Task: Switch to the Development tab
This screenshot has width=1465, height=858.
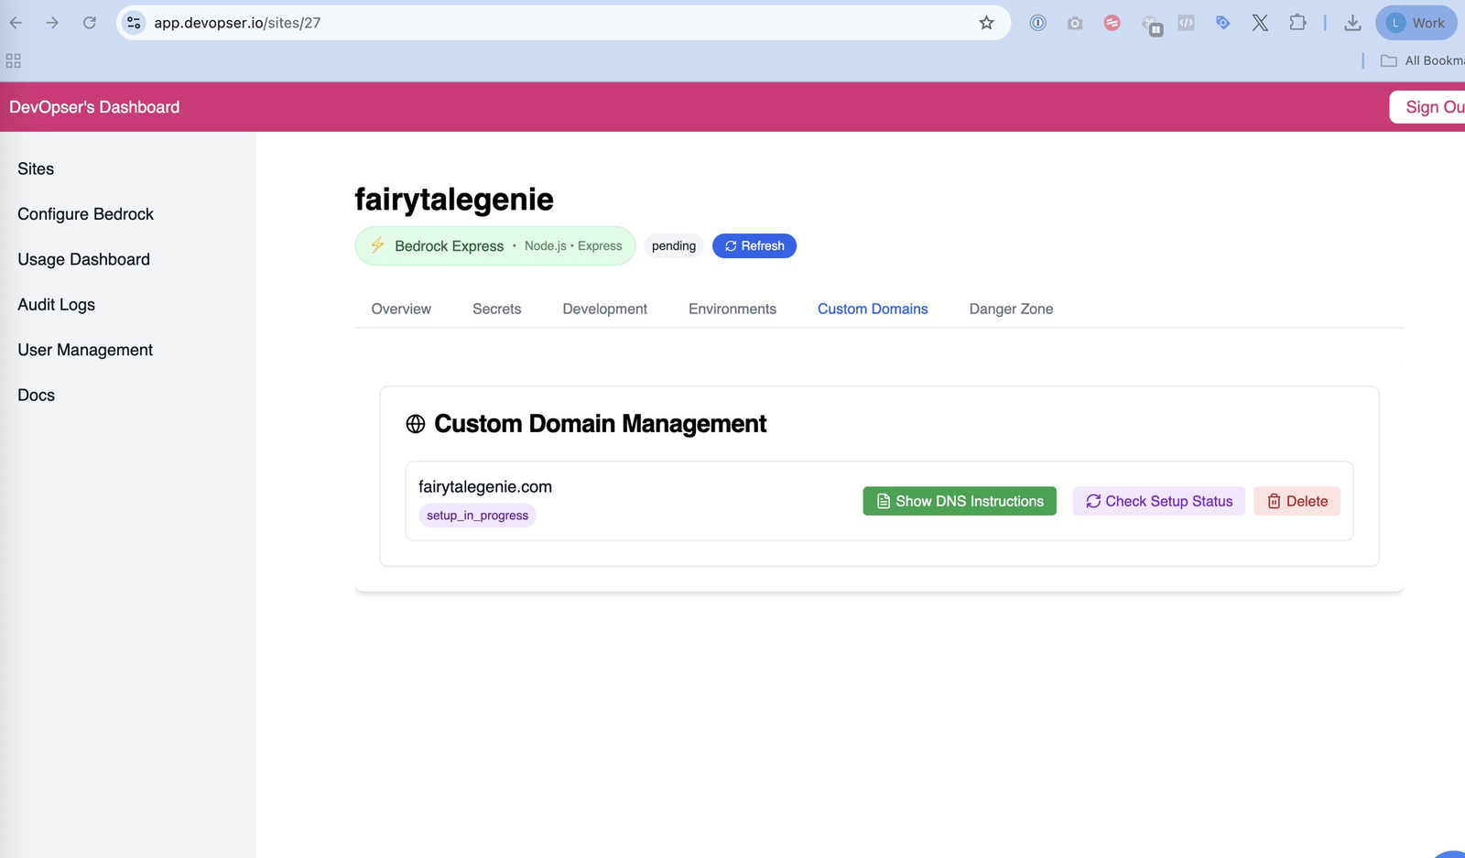Action: [x=604, y=309]
